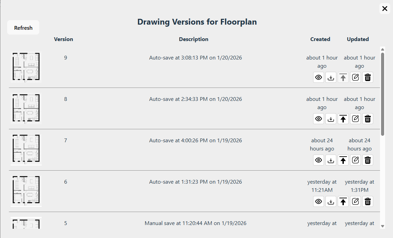
Task: Show version 7 preview via eye icon
Action: 319,160
